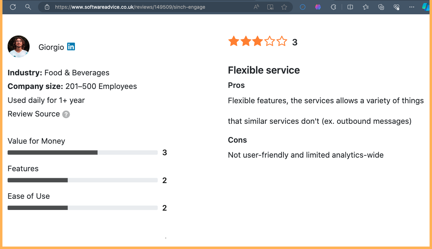The image size is (432, 249).
Task: Activate Read Aloud icon in address bar
Action: point(256,7)
